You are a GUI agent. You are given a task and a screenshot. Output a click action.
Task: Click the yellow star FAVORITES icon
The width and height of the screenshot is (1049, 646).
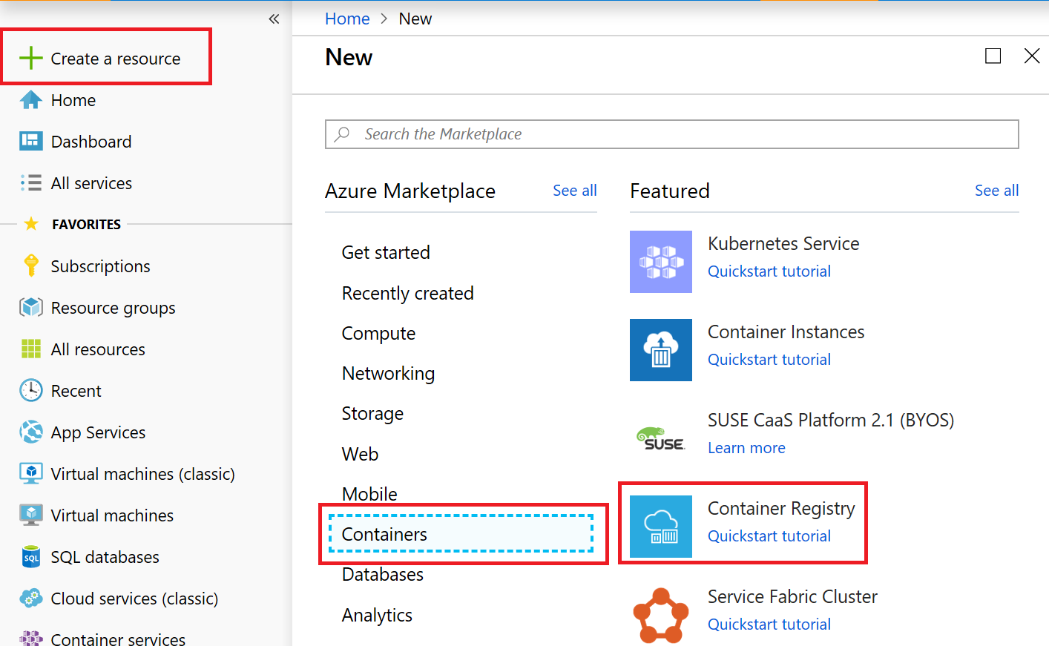point(31,224)
